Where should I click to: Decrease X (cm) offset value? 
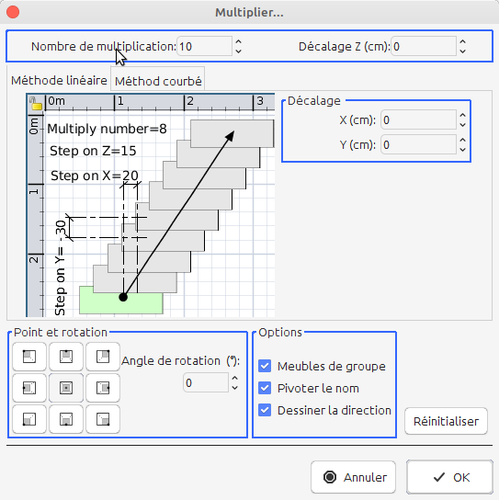coord(462,125)
